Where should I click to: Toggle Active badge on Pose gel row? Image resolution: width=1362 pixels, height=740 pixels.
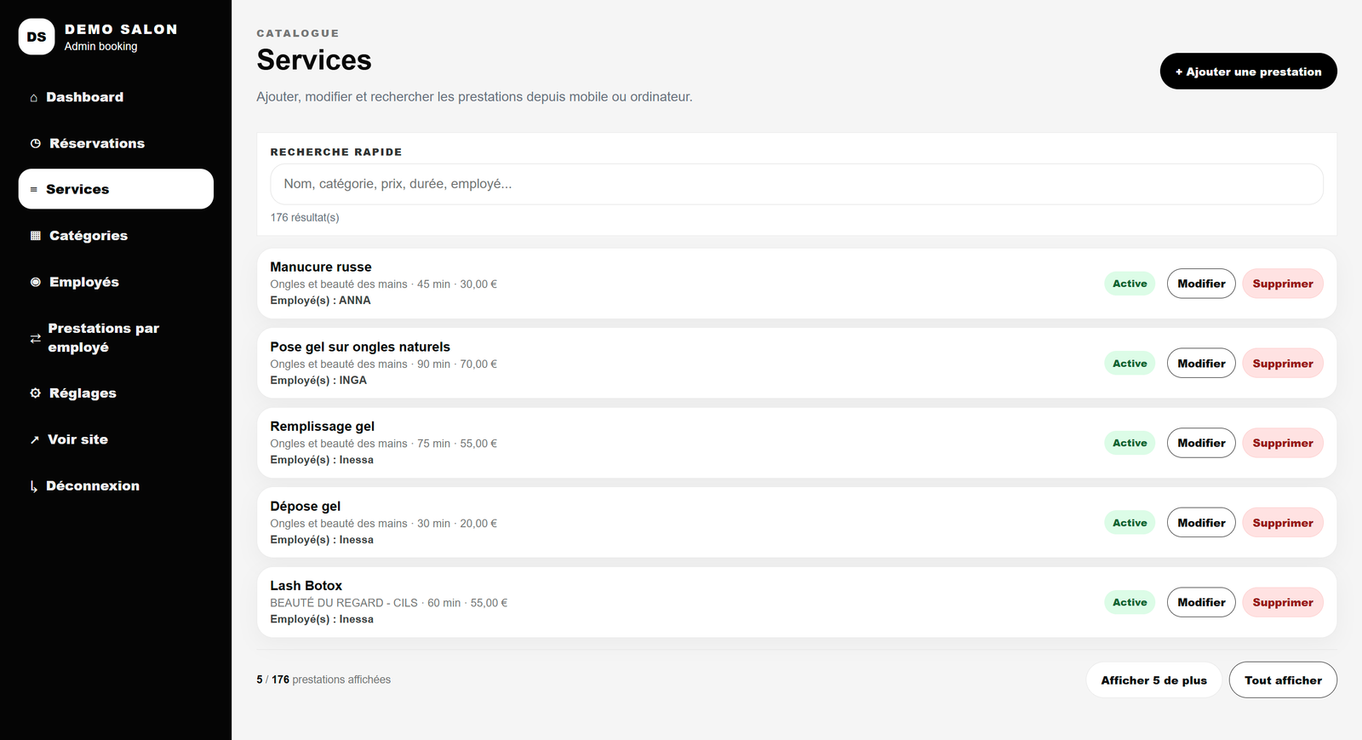coord(1130,364)
